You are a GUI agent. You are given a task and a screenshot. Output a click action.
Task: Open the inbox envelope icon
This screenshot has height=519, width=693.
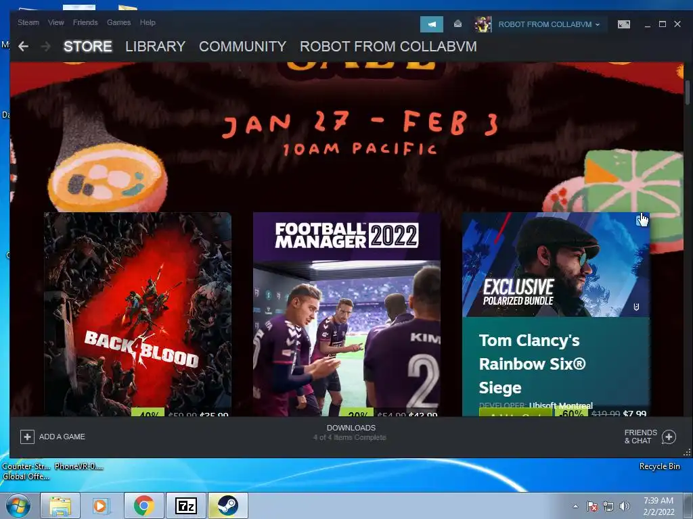(x=458, y=24)
